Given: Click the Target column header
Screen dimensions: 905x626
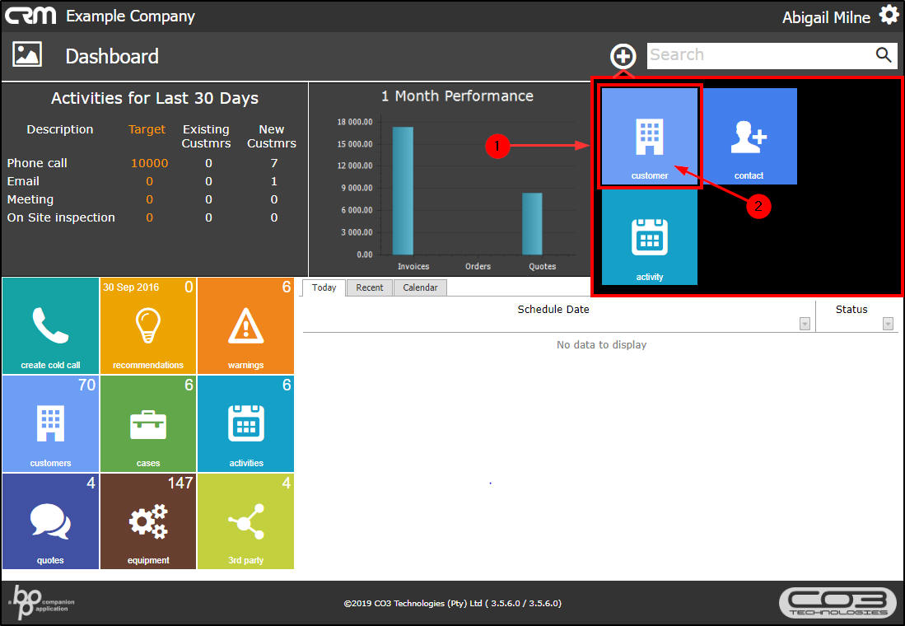Looking at the screenshot, I should (147, 129).
